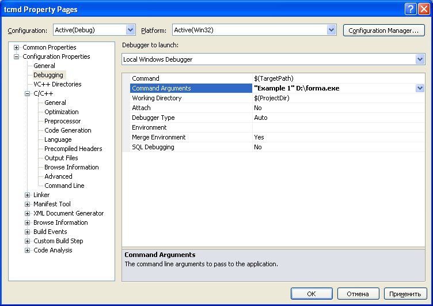
Task: Select the Linker tree label
Action: tap(41, 195)
